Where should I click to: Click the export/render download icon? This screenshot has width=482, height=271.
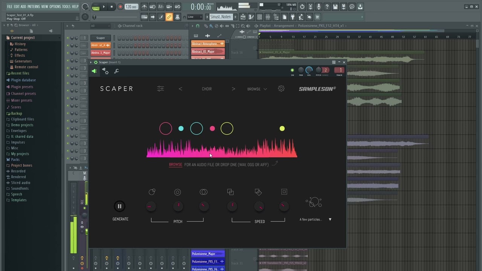(x=360, y=7)
